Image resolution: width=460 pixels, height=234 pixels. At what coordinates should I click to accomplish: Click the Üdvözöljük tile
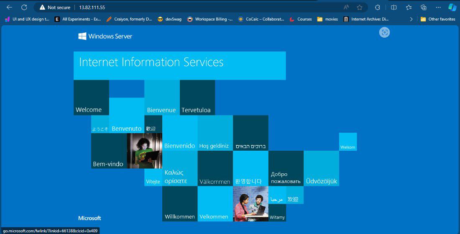coord(321,168)
